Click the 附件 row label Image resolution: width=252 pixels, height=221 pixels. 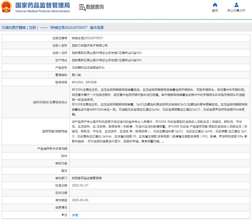click(x=64, y=156)
